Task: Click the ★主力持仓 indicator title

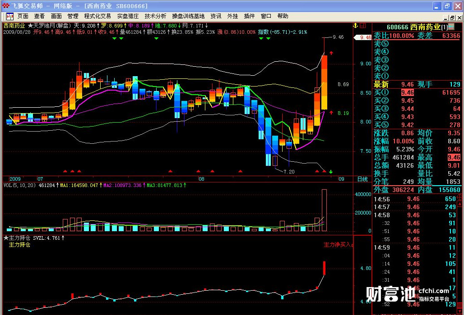Action: 17,238
